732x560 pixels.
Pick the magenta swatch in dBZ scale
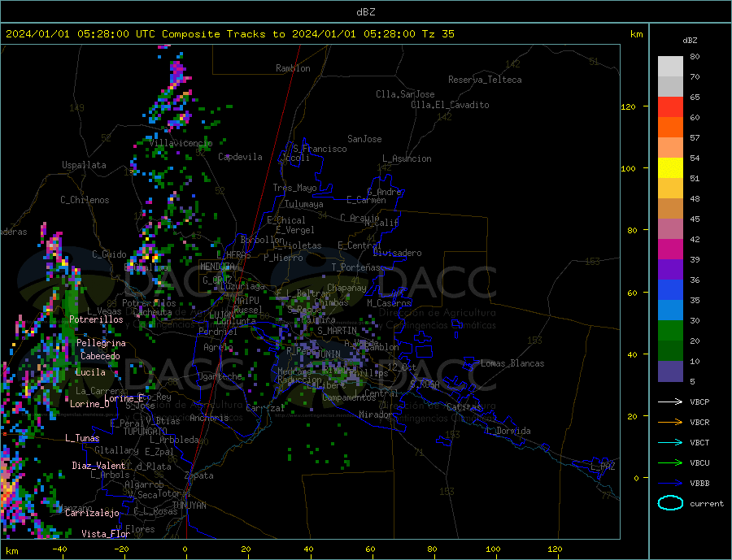pyautogui.click(x=670, y=250)
